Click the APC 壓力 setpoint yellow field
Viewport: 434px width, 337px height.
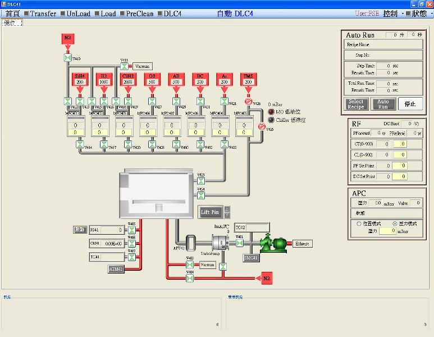pos(387,231)
